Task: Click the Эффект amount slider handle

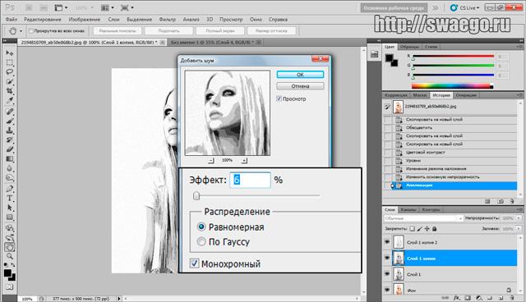Action: 196,196
